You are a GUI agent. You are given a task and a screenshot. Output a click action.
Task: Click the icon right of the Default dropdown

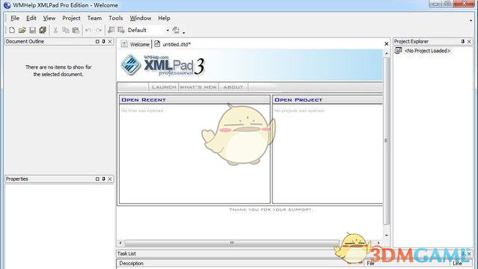(x=176, y=30)
